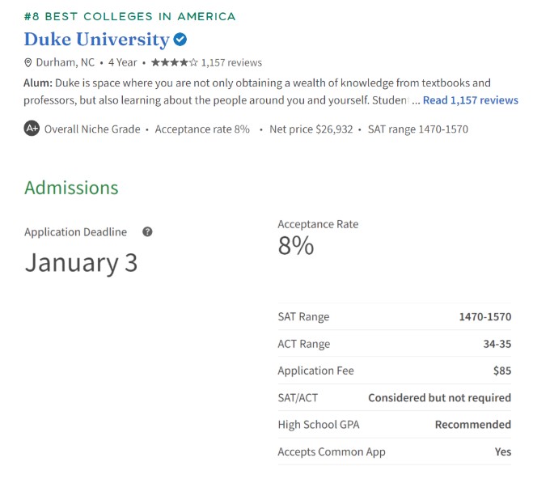The width and height of the screenshot is (533, 479).
Task: Click the location pin icon
Action: pos(27,62)
